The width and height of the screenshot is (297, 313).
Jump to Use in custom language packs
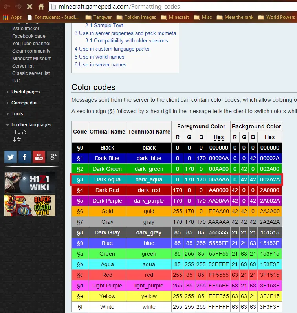[112, 49]
